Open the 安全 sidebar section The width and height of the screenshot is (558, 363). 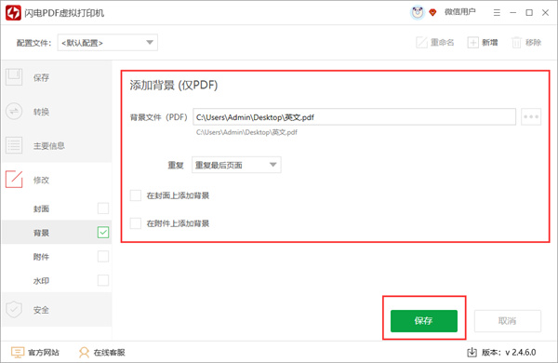[x=57, y=310]
